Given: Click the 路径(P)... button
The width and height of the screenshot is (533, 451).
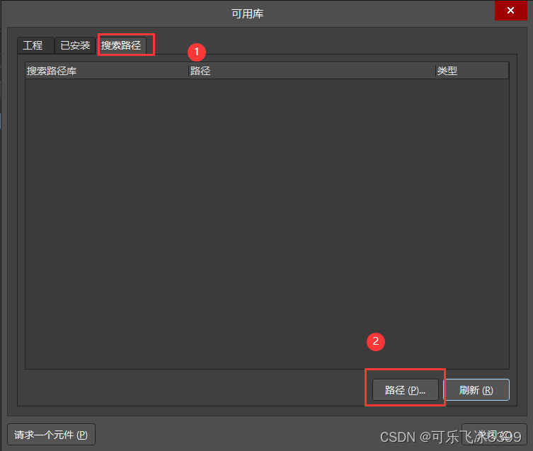Looking at the screenshot, I should (x=405, y=390).
